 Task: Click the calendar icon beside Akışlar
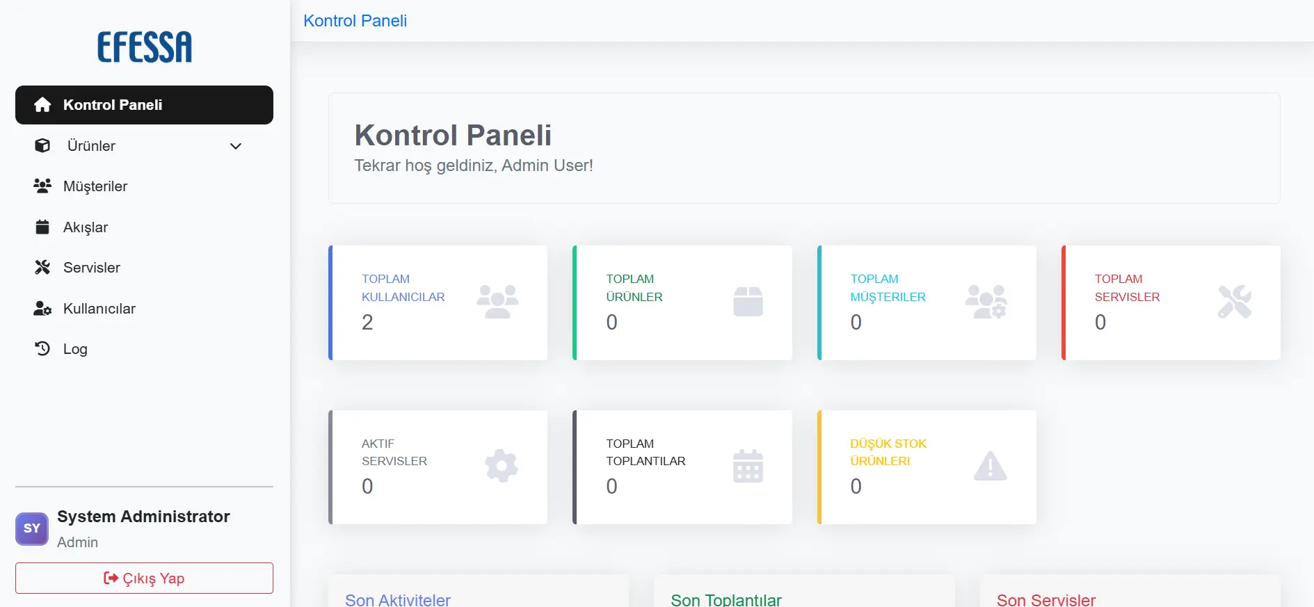pos(42,227)
